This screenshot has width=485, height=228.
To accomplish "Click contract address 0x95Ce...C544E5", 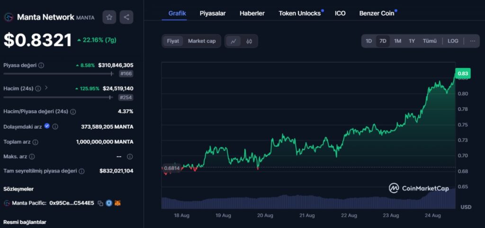I will (72, 203).
